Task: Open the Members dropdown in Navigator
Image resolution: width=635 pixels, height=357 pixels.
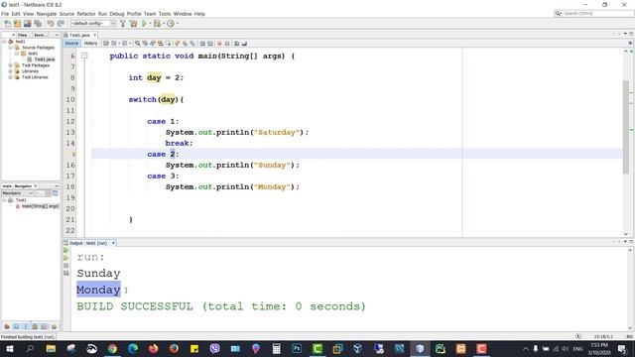Action: click(18, 193)
